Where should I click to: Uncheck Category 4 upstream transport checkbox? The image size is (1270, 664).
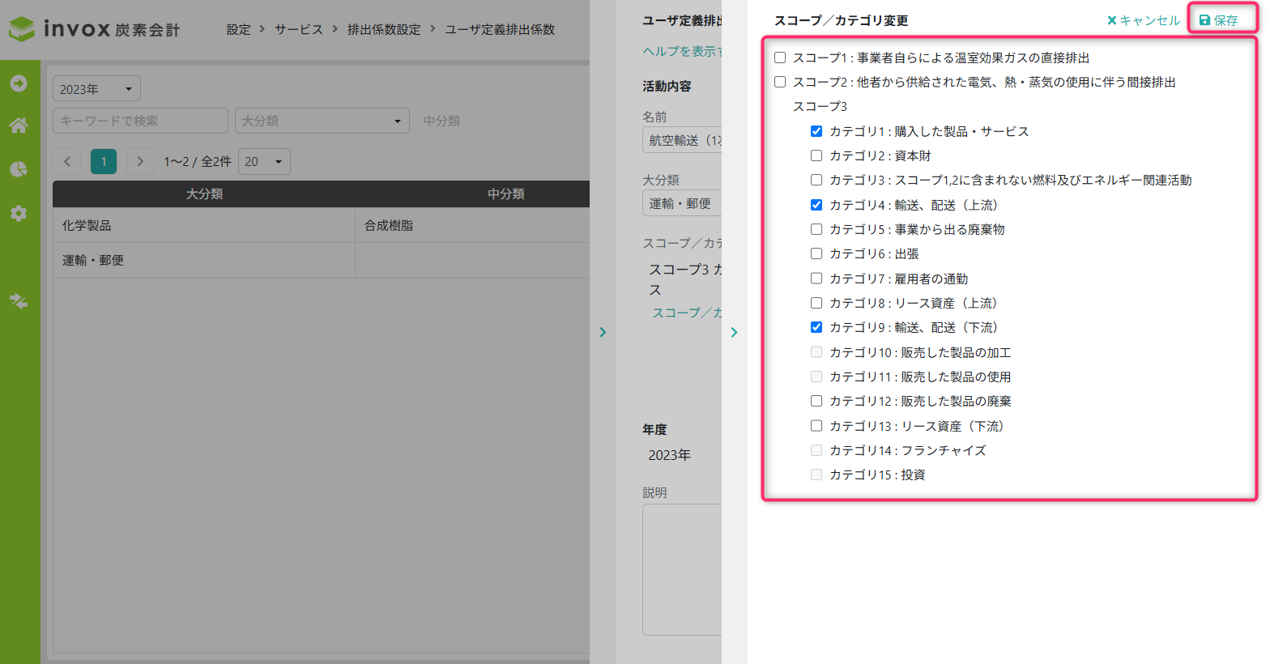816,205
